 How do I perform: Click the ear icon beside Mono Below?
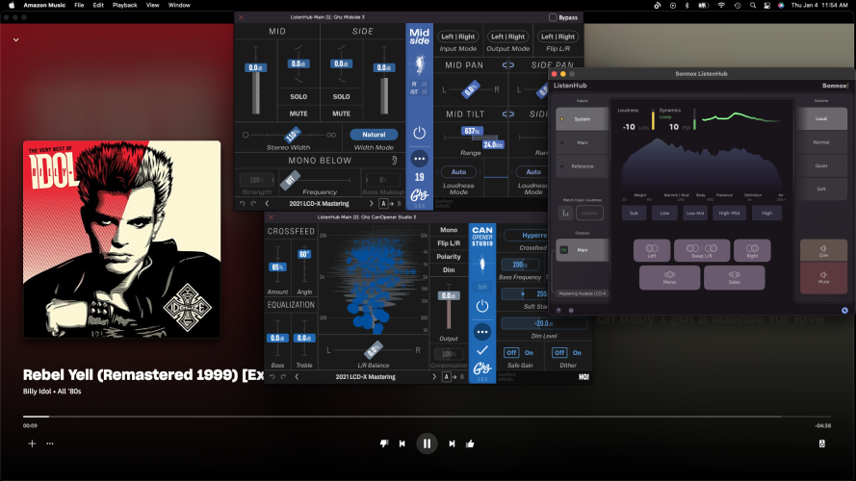point(394,161)
